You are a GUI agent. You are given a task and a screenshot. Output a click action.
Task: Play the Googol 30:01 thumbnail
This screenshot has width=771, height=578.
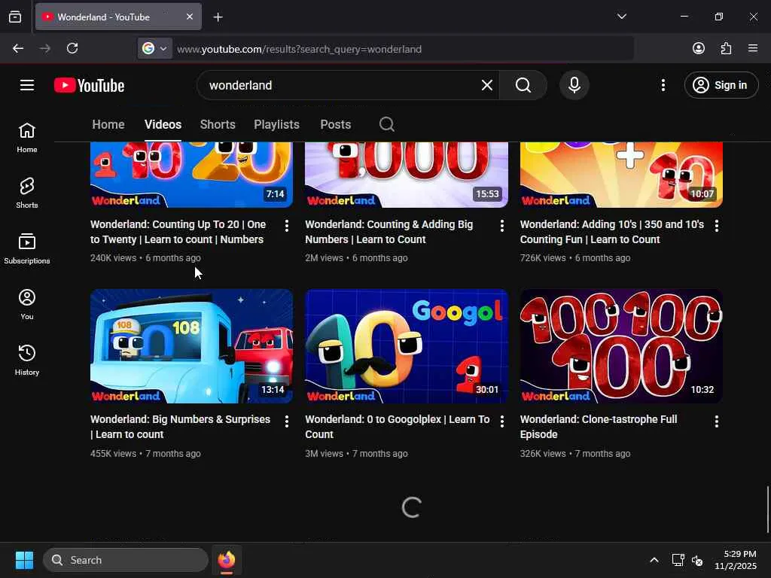click(406, 346)
